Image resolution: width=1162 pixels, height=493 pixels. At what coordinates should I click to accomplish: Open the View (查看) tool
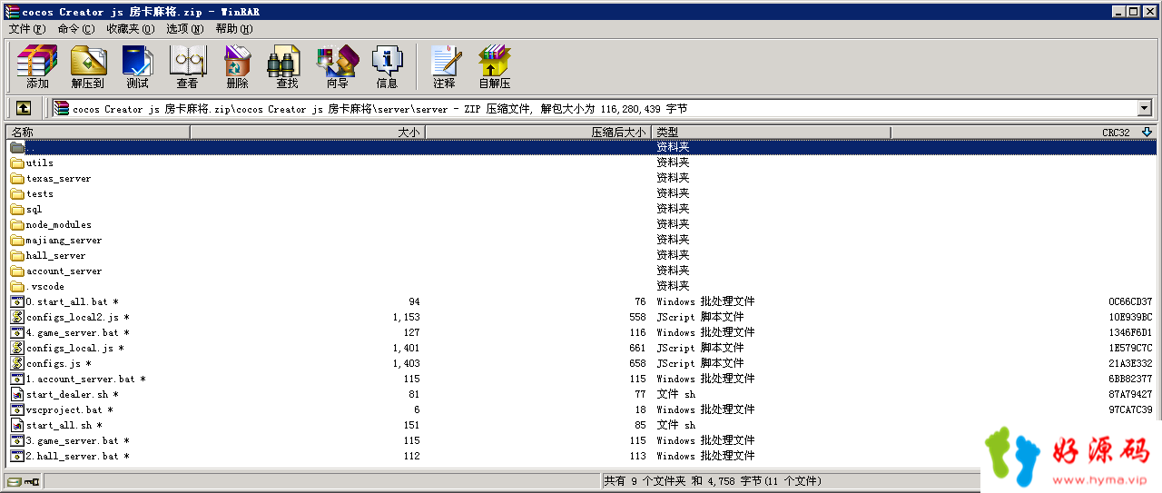pos(187,66)
